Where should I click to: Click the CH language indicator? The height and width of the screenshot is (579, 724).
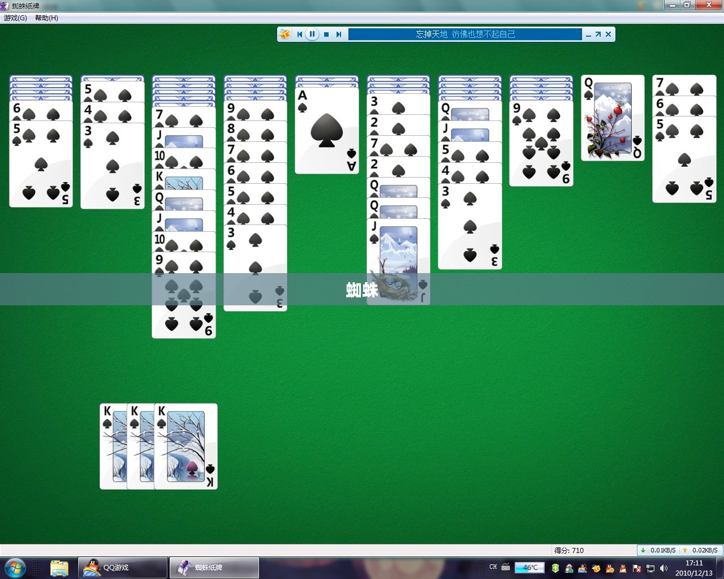(x=493, y=567)
